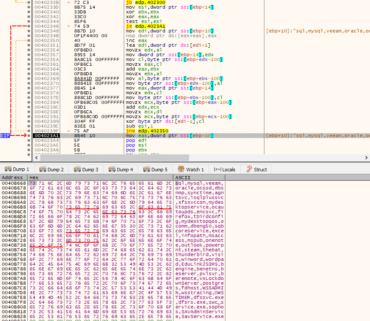Click the ASCII column header
Image resolution: width=370 pixels, height=321 pixels.
(x=272, y=177)
